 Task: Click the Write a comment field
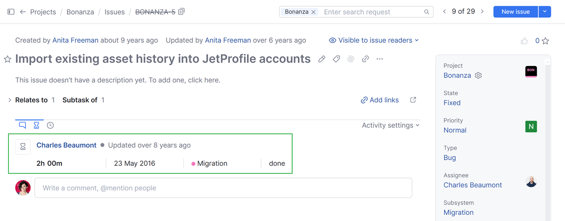coord(223,188)
